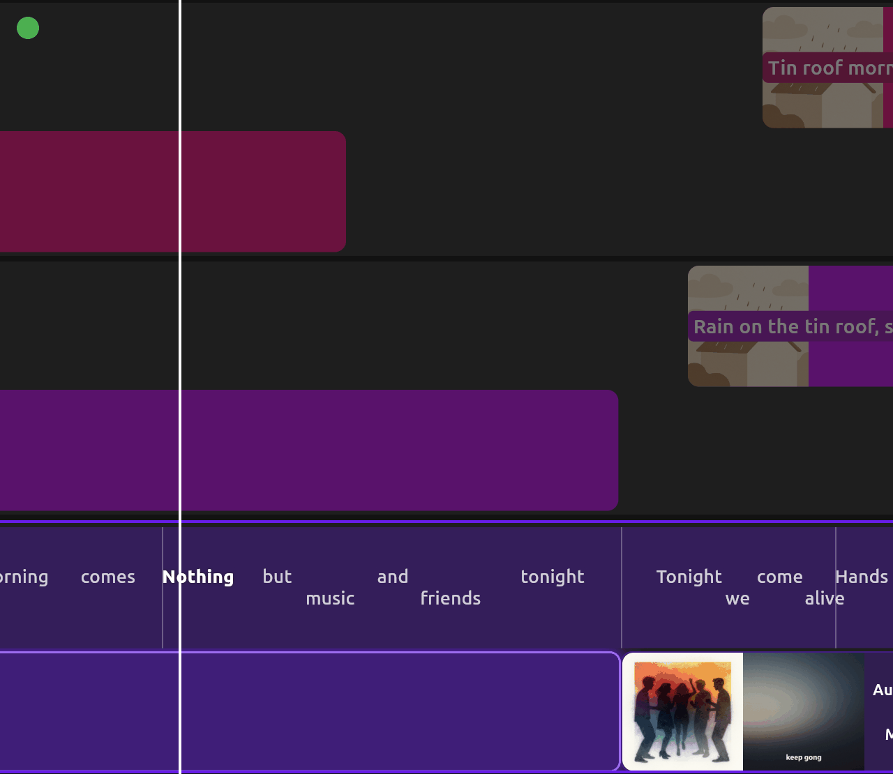
Task: Select the white playhead line
Action: pyautogui.click(x=180, y=387)
